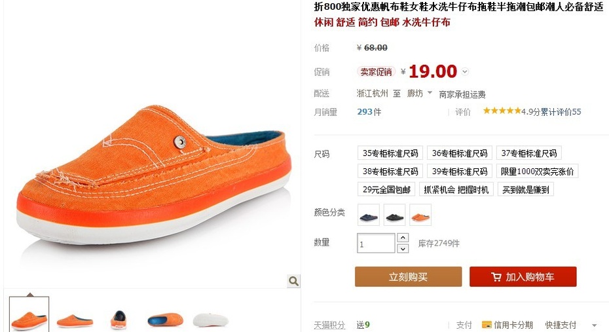Increase quantity with the up arrow

tap(403, 238)
